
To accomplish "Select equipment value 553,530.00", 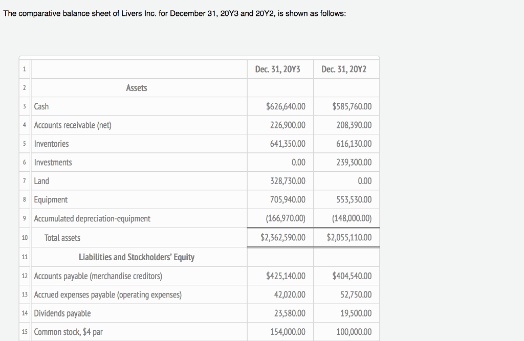I will [x=354, y=200].
